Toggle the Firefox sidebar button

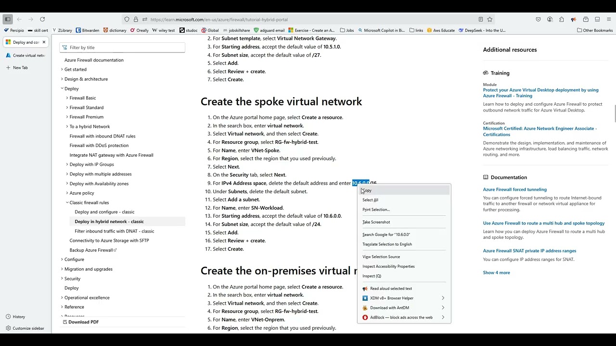[x=8, y=19]
